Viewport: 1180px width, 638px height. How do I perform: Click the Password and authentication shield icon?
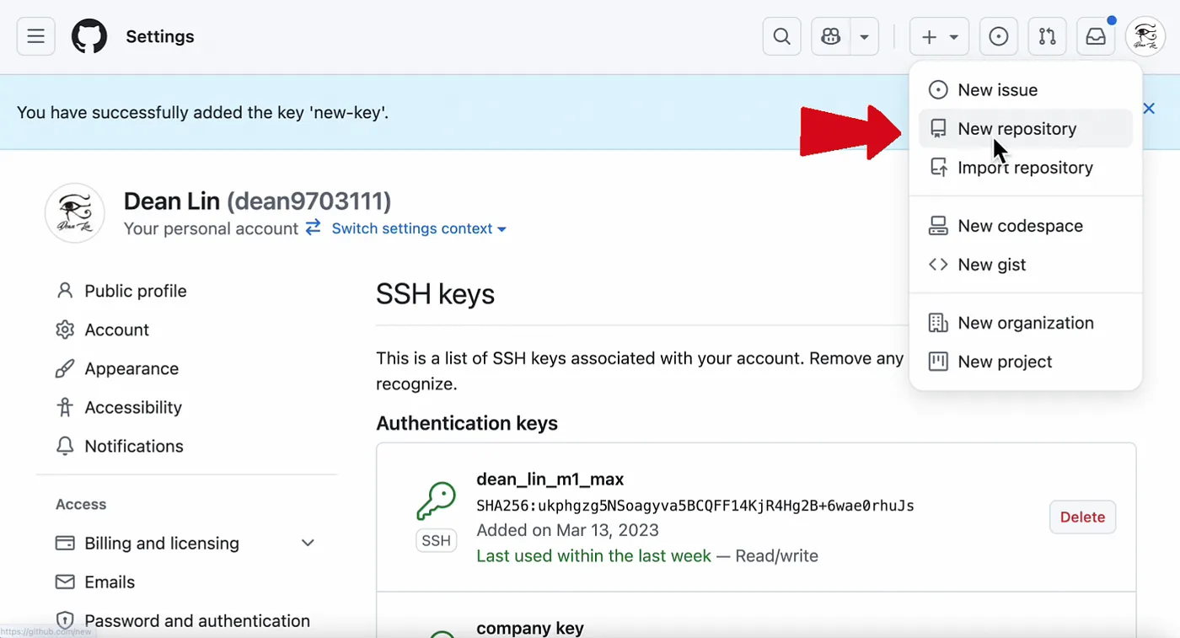(65, 620)
